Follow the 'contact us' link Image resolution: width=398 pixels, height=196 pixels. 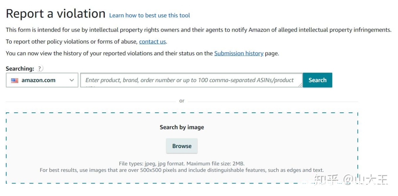coord(153,41)
